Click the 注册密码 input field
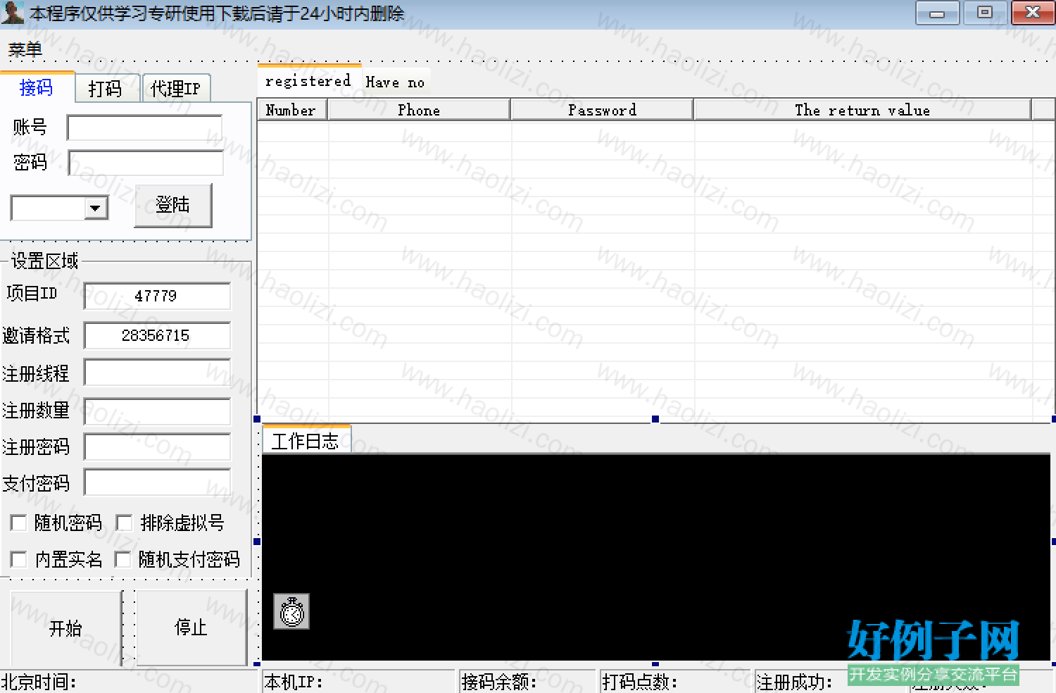The width and height of the screenshot is (1056, 693). coord(157,447)
